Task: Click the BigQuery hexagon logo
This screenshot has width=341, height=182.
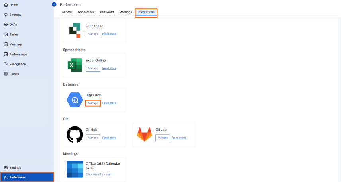Action: click(x=75, y=100)
